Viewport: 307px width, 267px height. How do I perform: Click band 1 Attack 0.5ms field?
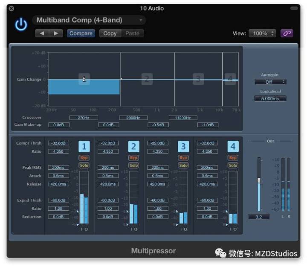coord(58,176)
